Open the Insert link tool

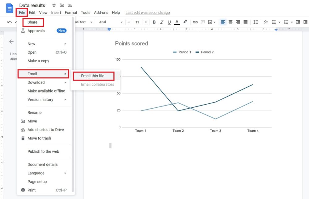pos(195,22)
